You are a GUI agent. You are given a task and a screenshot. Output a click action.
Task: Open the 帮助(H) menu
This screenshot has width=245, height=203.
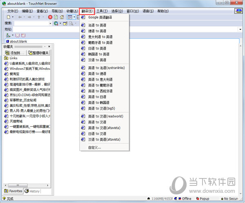(163, 11)
